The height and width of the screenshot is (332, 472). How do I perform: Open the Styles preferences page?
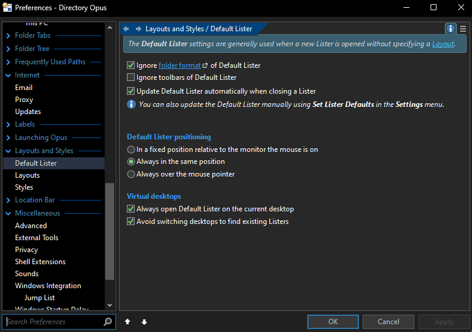click(x=54, y=187)
